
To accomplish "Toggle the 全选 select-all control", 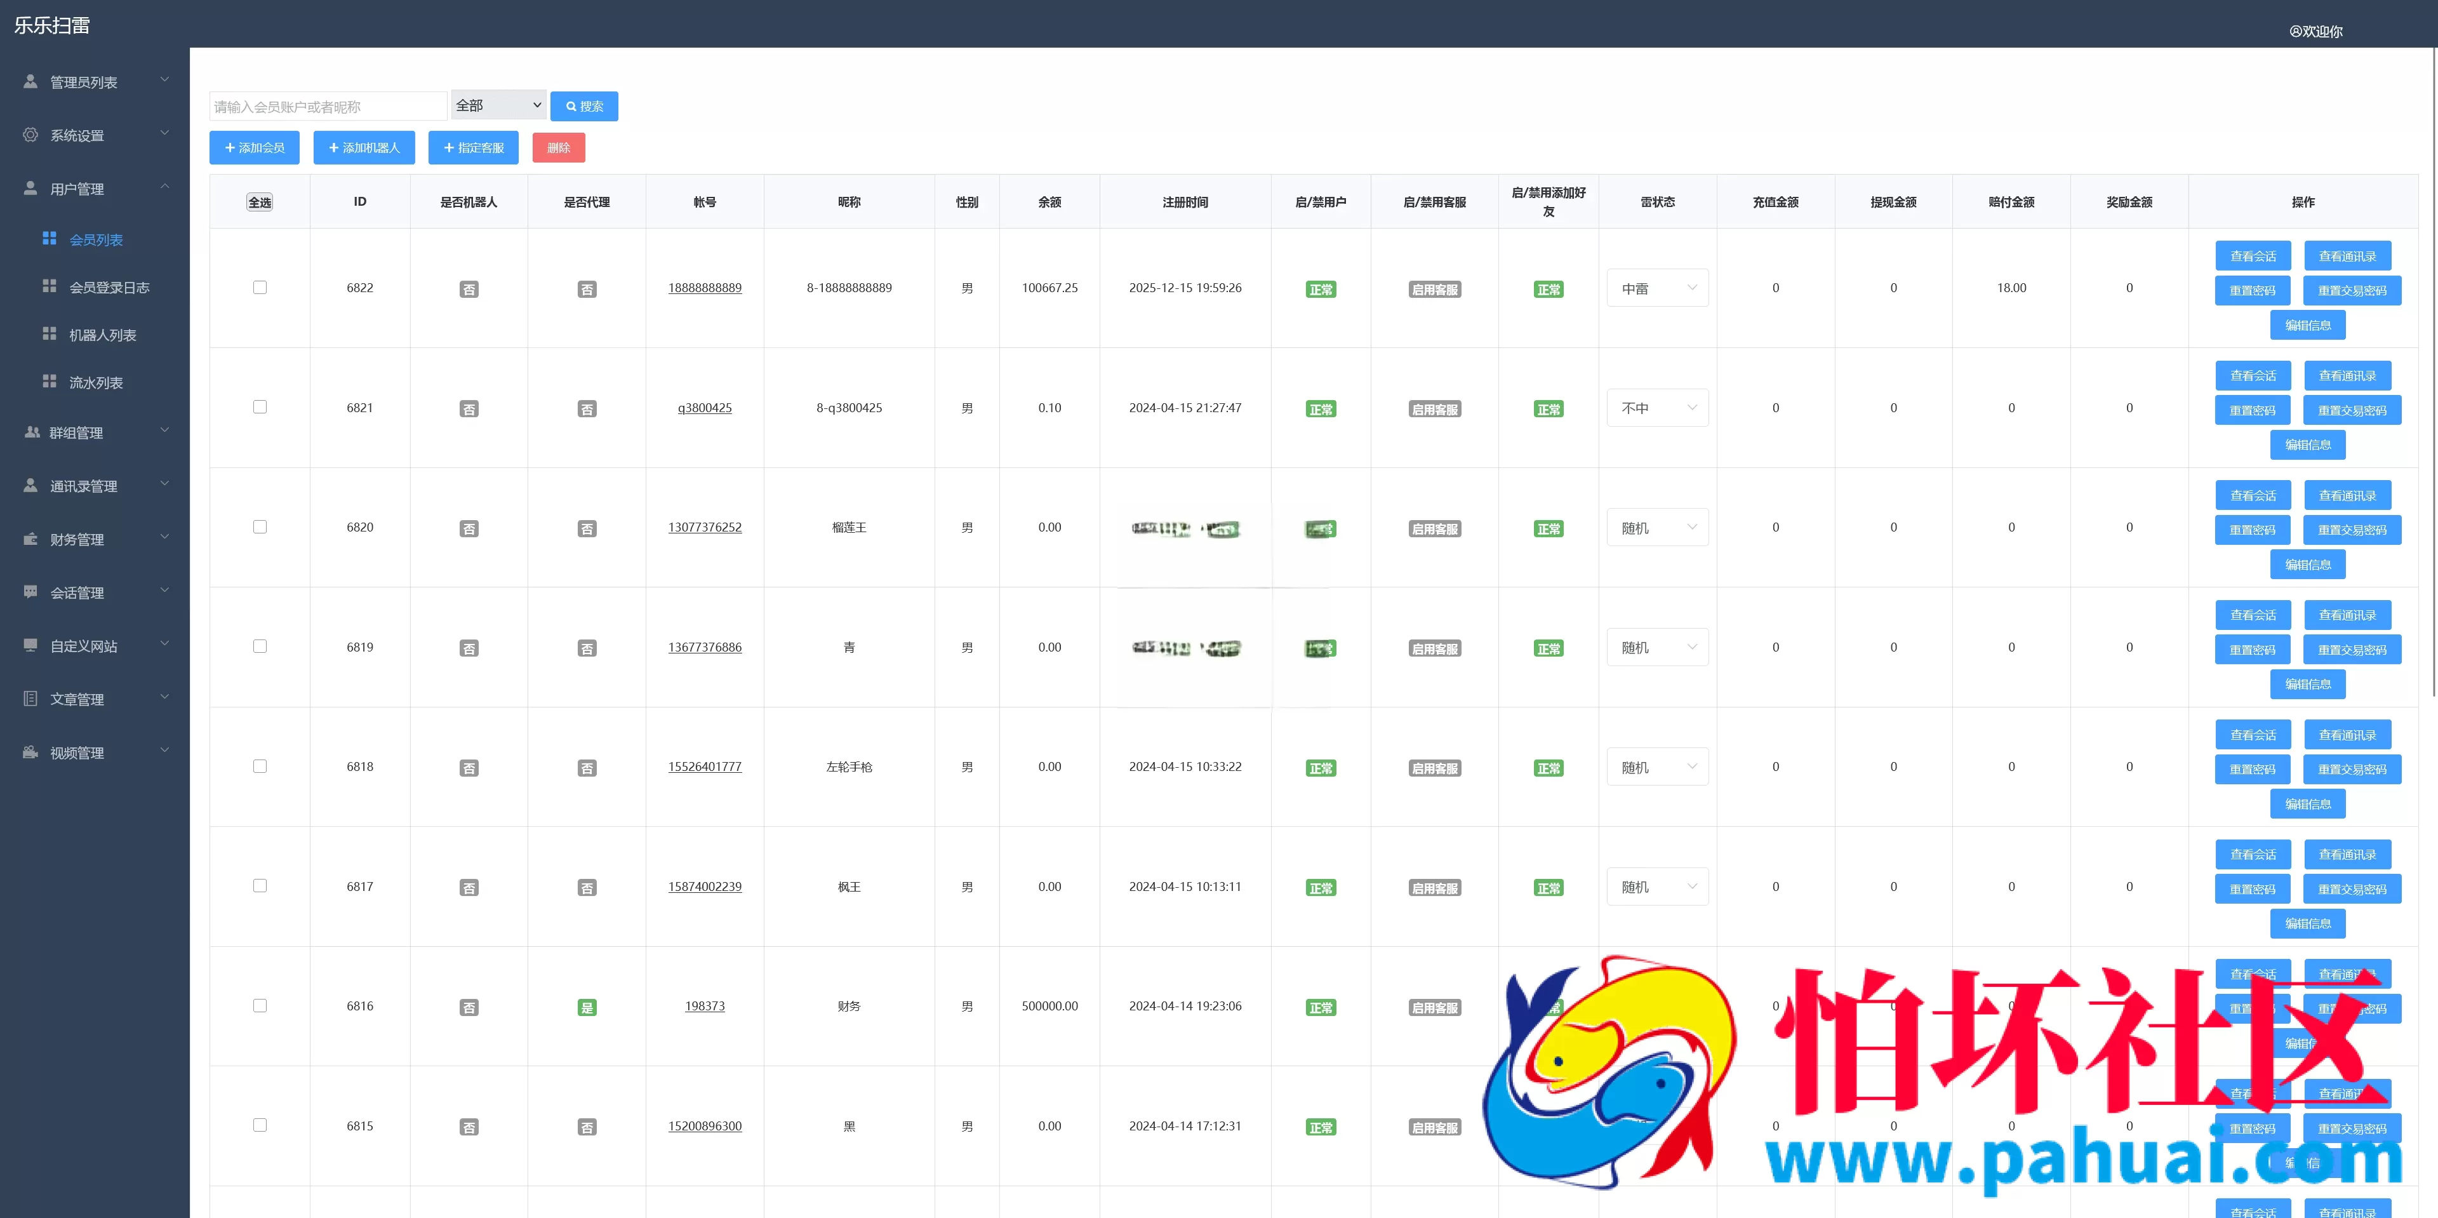I will (259, 201).
